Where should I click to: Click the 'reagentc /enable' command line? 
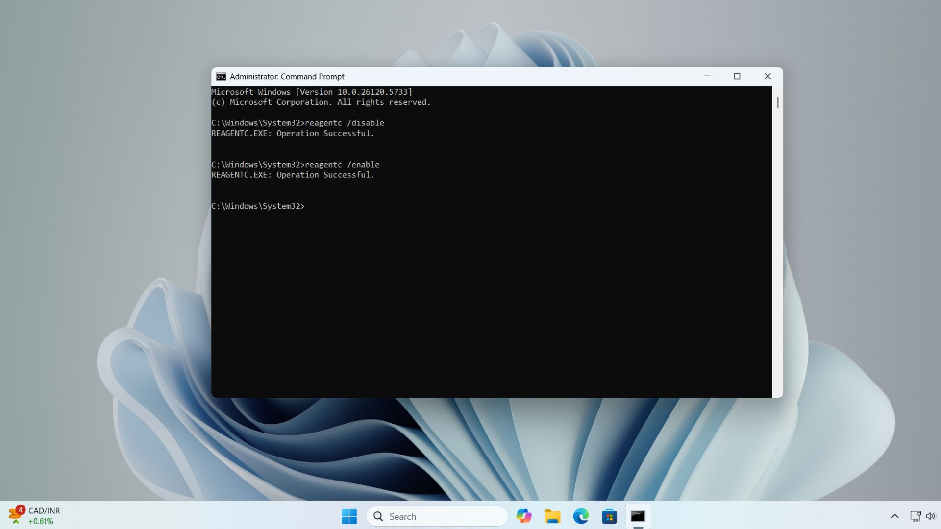[x=295, y=165]
